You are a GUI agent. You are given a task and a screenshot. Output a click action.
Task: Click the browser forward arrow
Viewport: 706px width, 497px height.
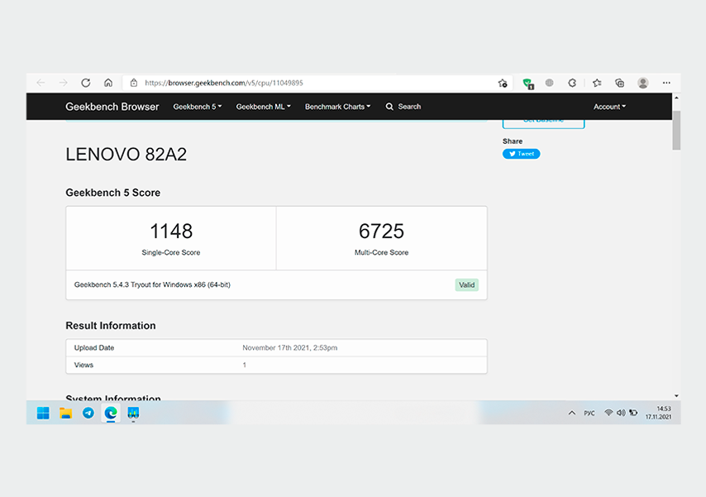click(x=63, y=83)
